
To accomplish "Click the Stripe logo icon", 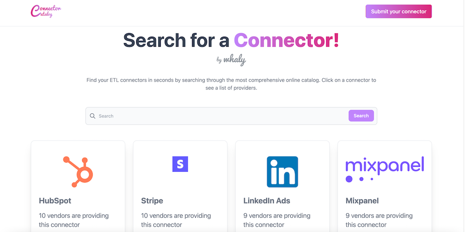I will pyautogui.click(x=180, y=164).
